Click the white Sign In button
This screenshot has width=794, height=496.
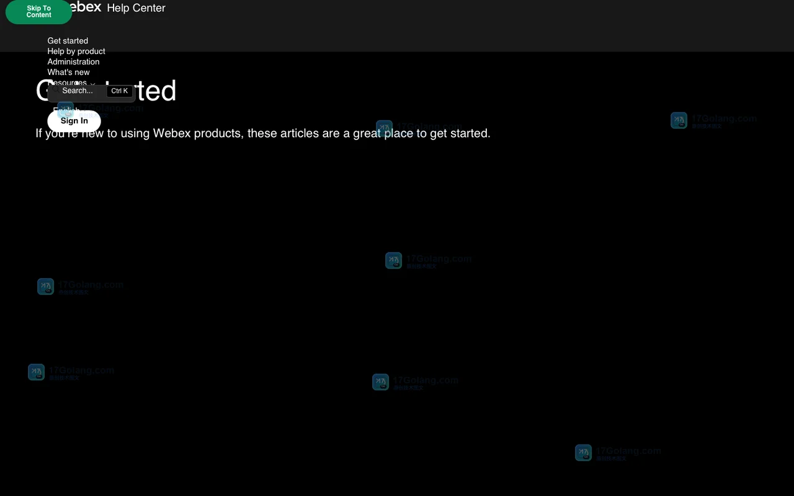[x=74, y=121]
